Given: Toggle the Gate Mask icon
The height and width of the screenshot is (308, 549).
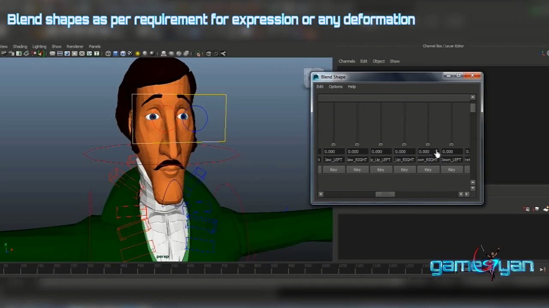Looking at the screenshot, I should [x=74, y=53].
